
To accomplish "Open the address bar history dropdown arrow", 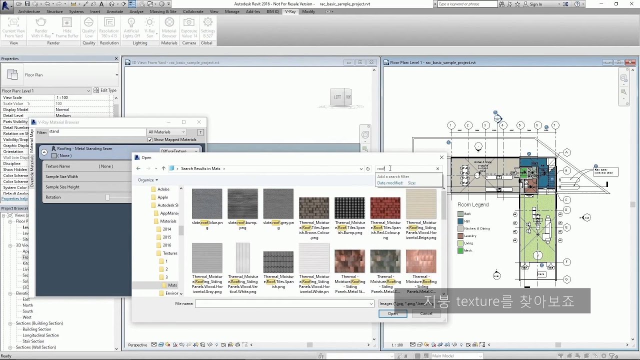I will (361, 168).
